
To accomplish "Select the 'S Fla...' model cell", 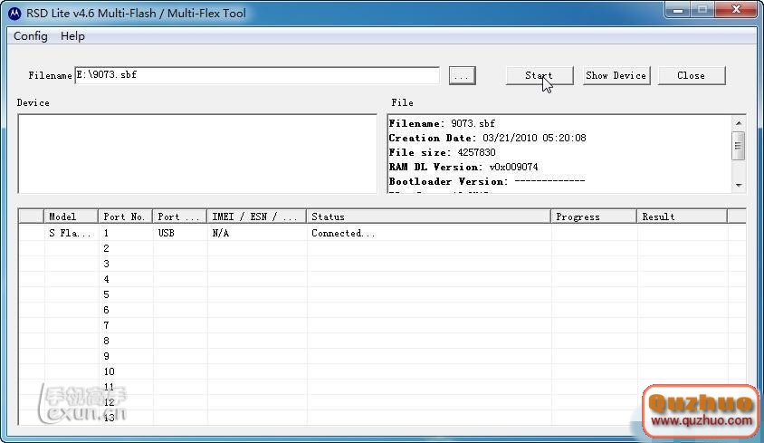I will click(x=72, y=233).
